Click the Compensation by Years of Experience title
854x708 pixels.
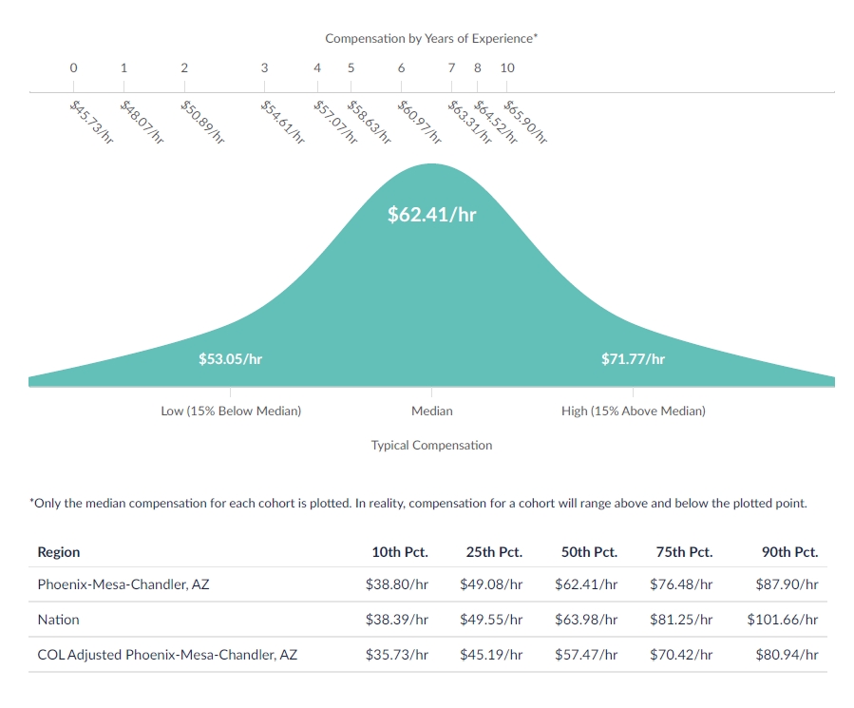pos(431,39)
